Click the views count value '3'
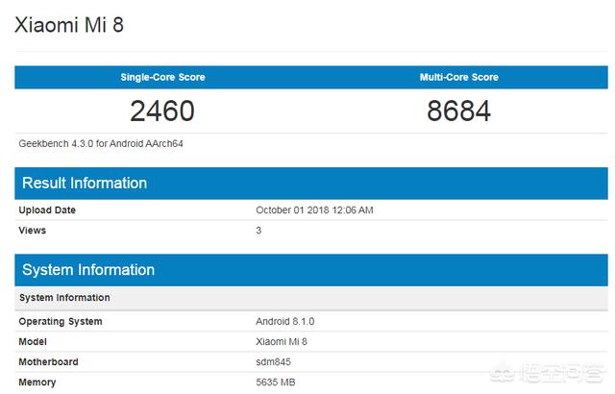 pos(258,231)
